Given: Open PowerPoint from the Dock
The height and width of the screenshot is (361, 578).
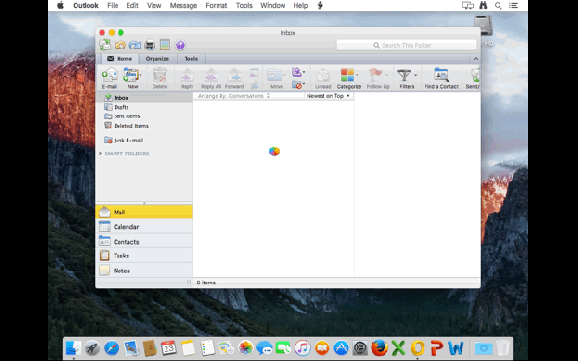Looking at the screenshot, I should click(x=436, y=347).
